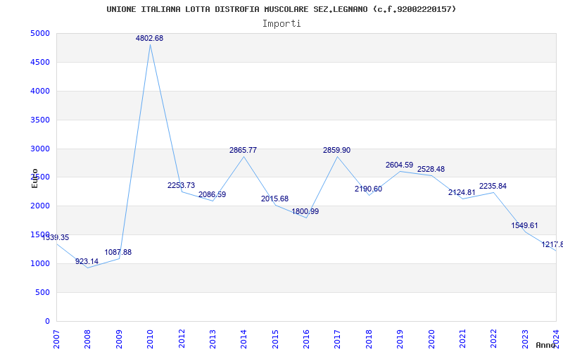This screenshot has height=352, width=563.
Task: Click the 2190.60 data label
Action: click(368, 189)
